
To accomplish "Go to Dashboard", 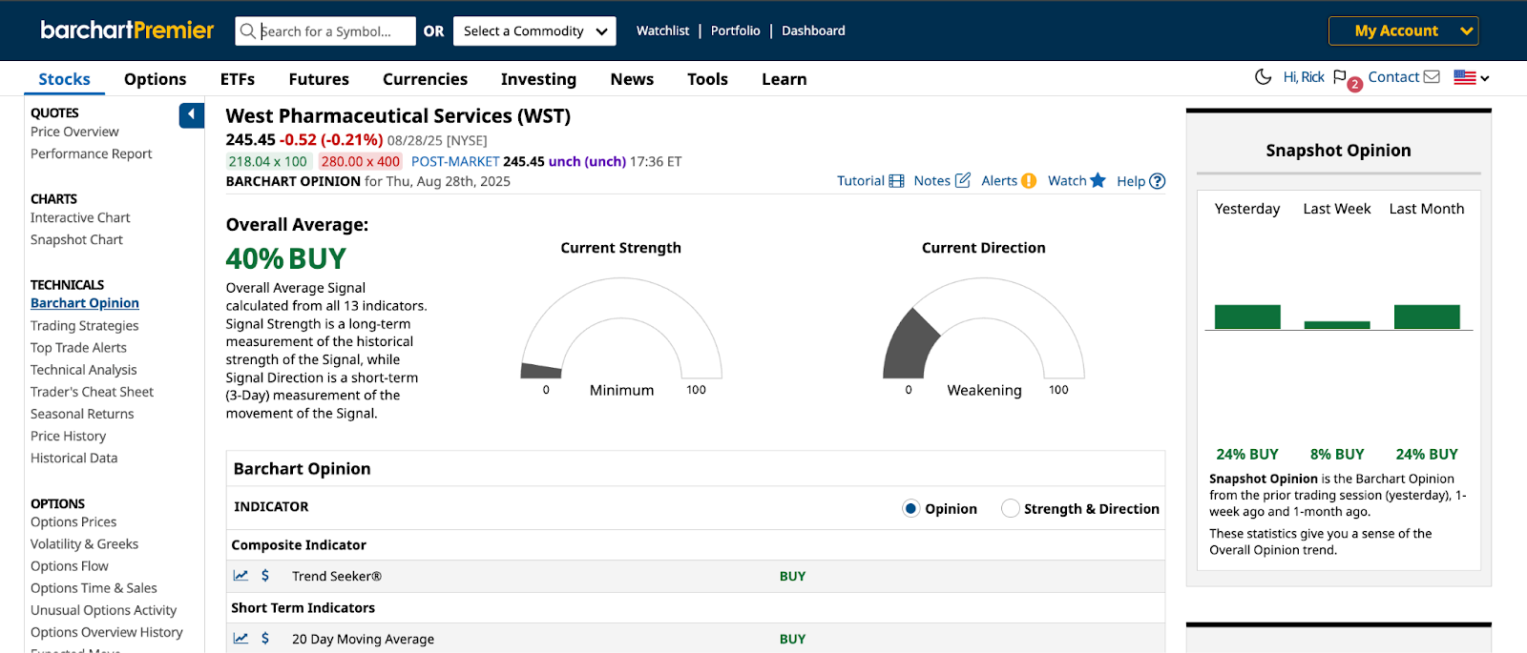I will pyautogui.click(x=813, y=31).
